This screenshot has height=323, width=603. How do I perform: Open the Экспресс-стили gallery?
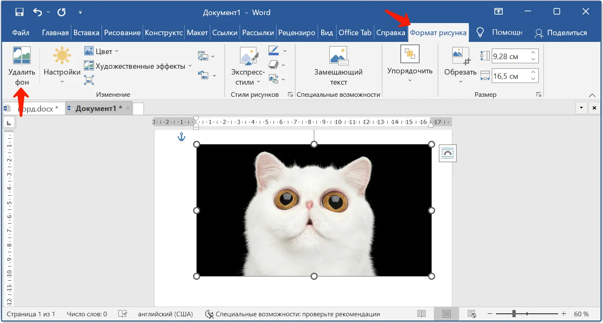248,66
